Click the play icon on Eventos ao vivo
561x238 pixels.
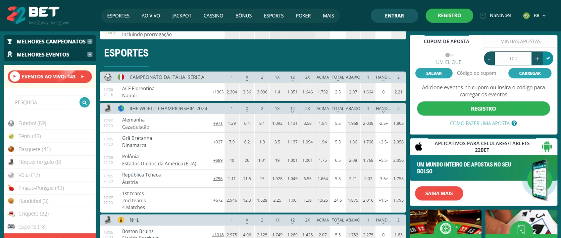click(x=15, y=77)
